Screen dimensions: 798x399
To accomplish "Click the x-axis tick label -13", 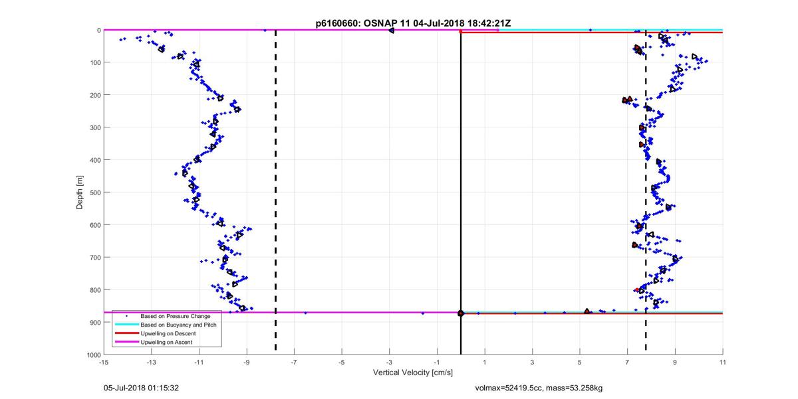I will coord(151,362).
